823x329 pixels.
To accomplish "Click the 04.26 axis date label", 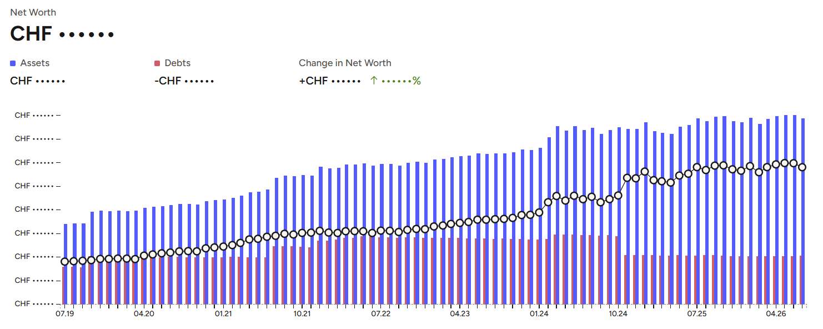I will click(776, 314).
